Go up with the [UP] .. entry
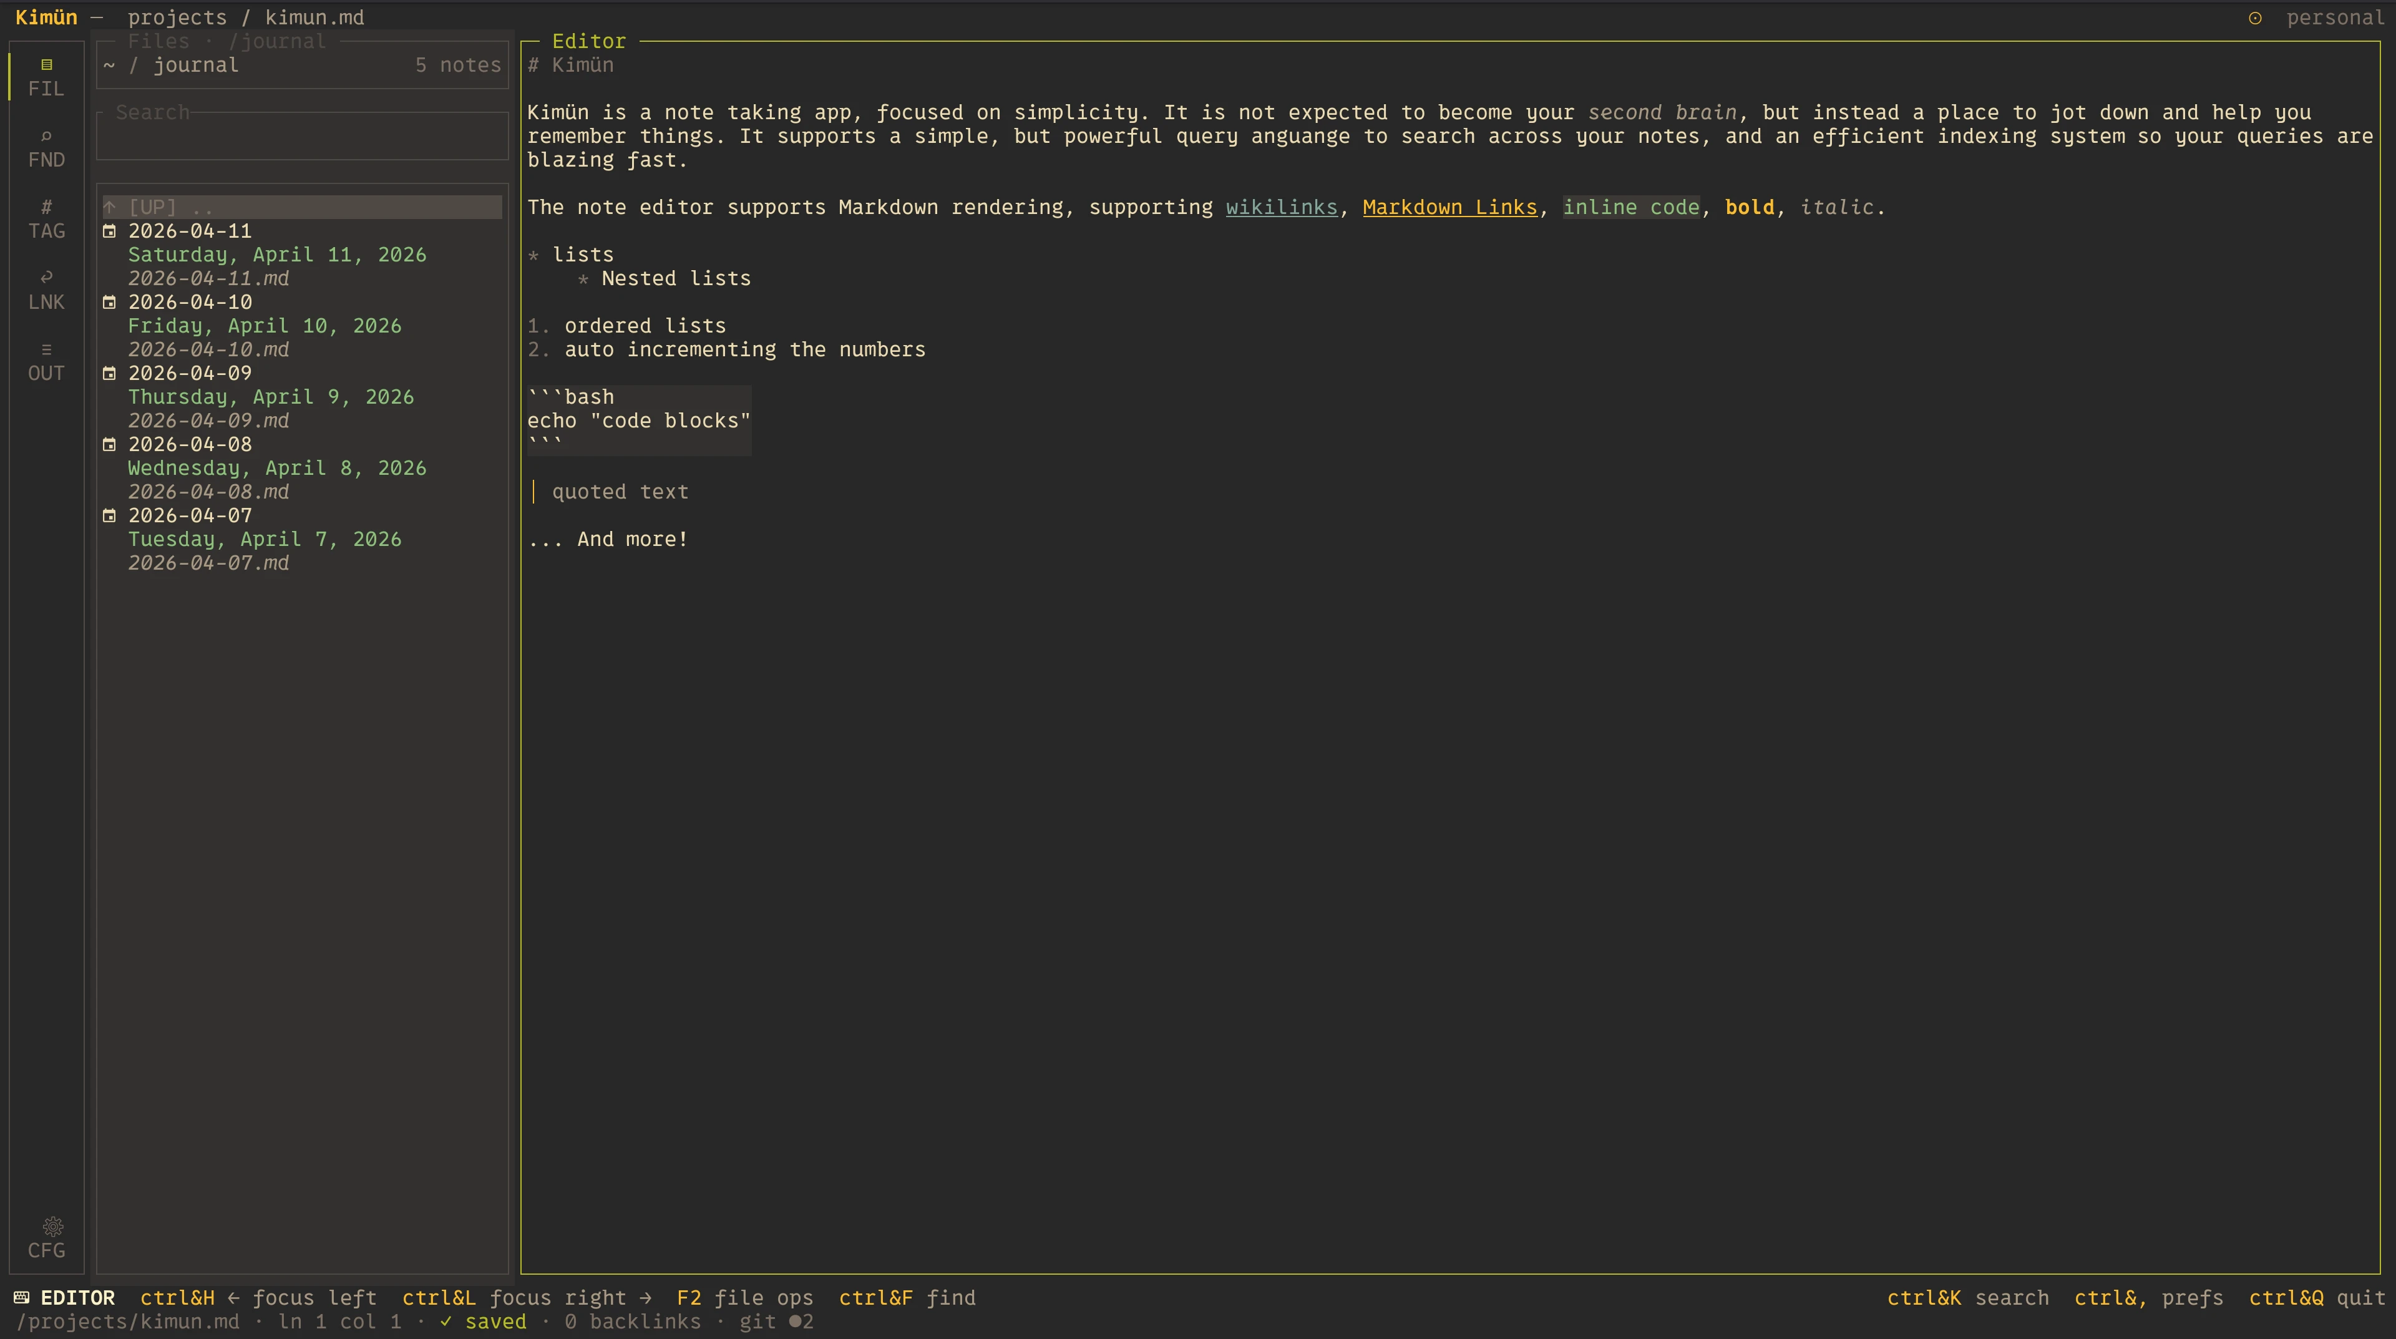Screen dimensions: 2396x1339 pos(302,207)
